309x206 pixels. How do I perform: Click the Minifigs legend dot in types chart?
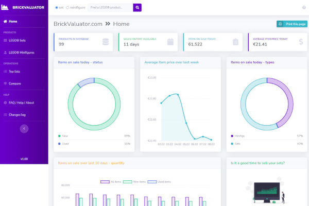pos(232,136)
